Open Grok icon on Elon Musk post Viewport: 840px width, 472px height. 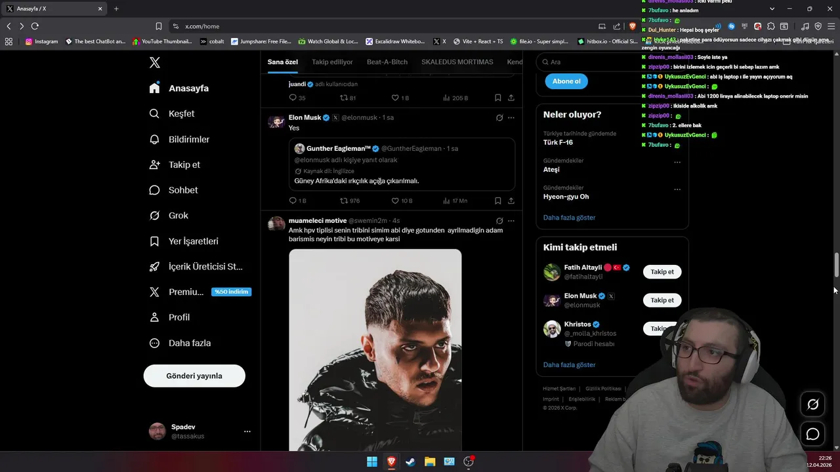[499, 117]
